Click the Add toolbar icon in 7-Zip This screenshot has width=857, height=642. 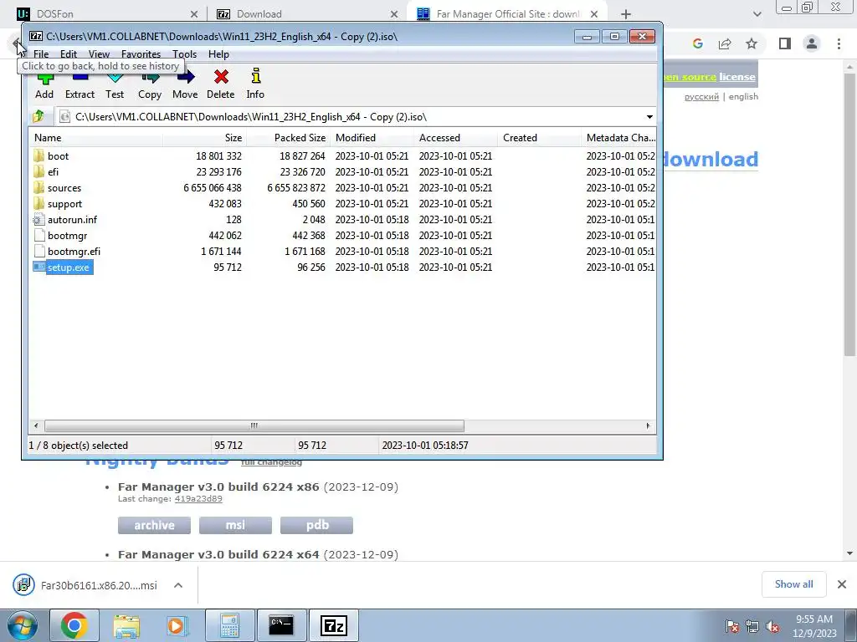[x=45, y=79]
